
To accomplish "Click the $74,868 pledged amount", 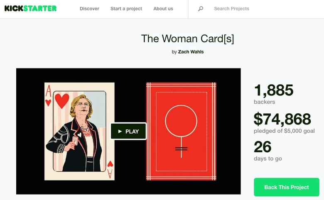I will (282, 119).
